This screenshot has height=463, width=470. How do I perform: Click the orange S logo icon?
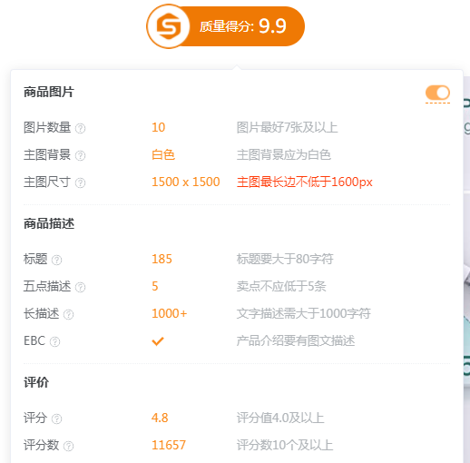(x=169, y=26)
